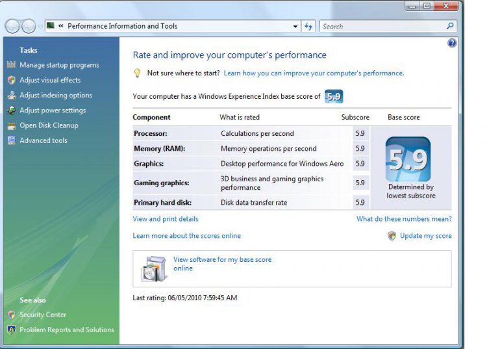Select the Processor row label

tap(151, 133)
